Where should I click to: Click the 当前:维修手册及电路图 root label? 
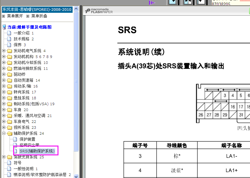tap(29, 27)
